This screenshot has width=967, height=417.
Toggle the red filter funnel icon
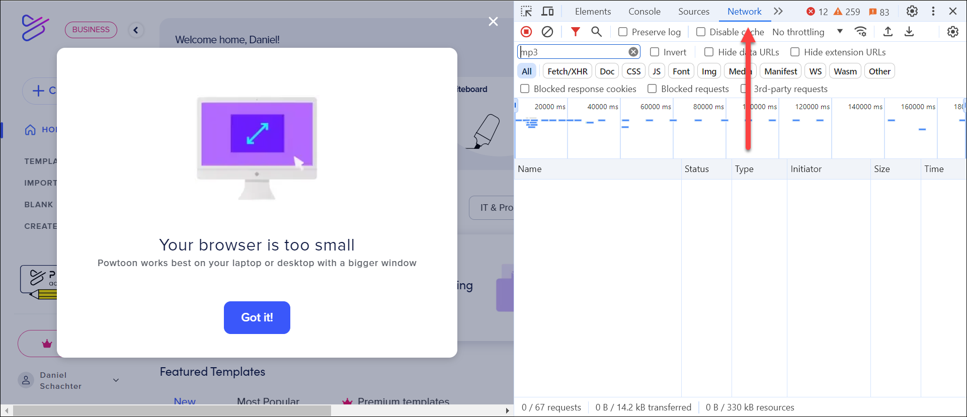[x=576, y=32]
